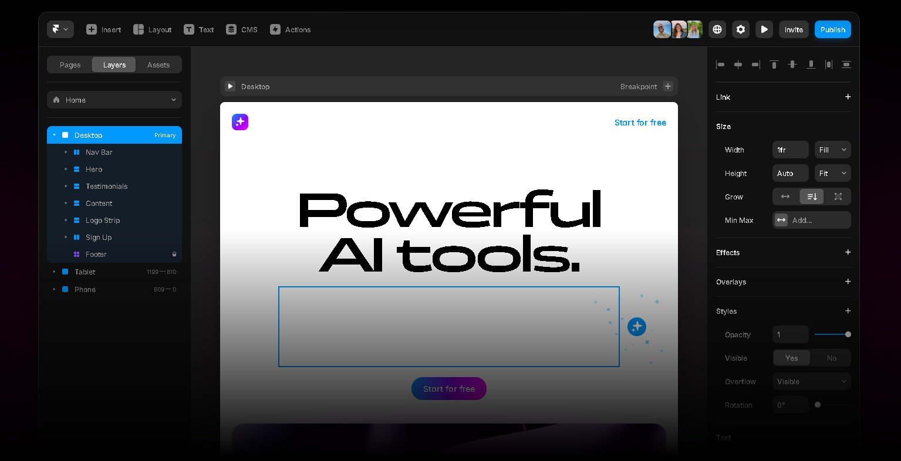Click the Nav Bar stack icon
Image resolution: width=901 pixels, height=461 pixels.
coord(76,152)
